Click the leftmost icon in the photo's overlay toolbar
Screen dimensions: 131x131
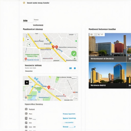click(x=92, y=35)
